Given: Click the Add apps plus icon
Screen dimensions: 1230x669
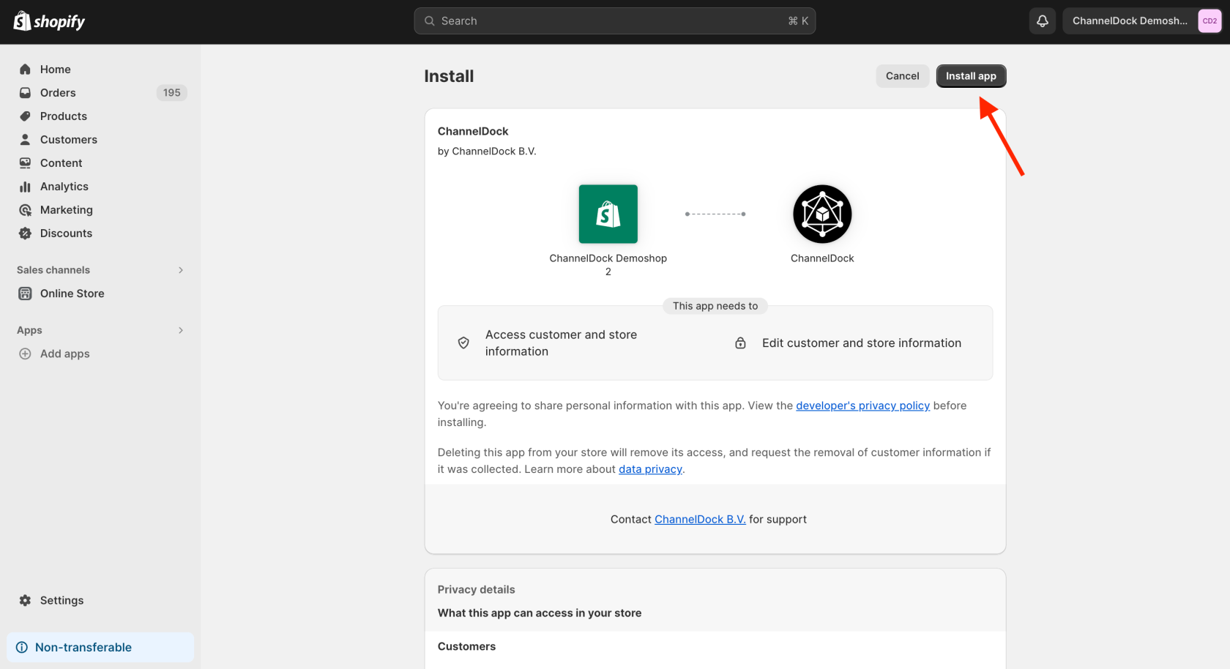Looking at the screenshot, I should pyautogui.click(x=25, y=354).
